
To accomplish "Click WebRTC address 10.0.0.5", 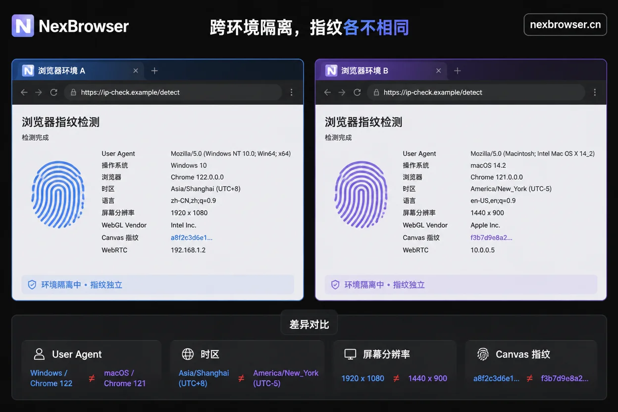I will 482,250.
